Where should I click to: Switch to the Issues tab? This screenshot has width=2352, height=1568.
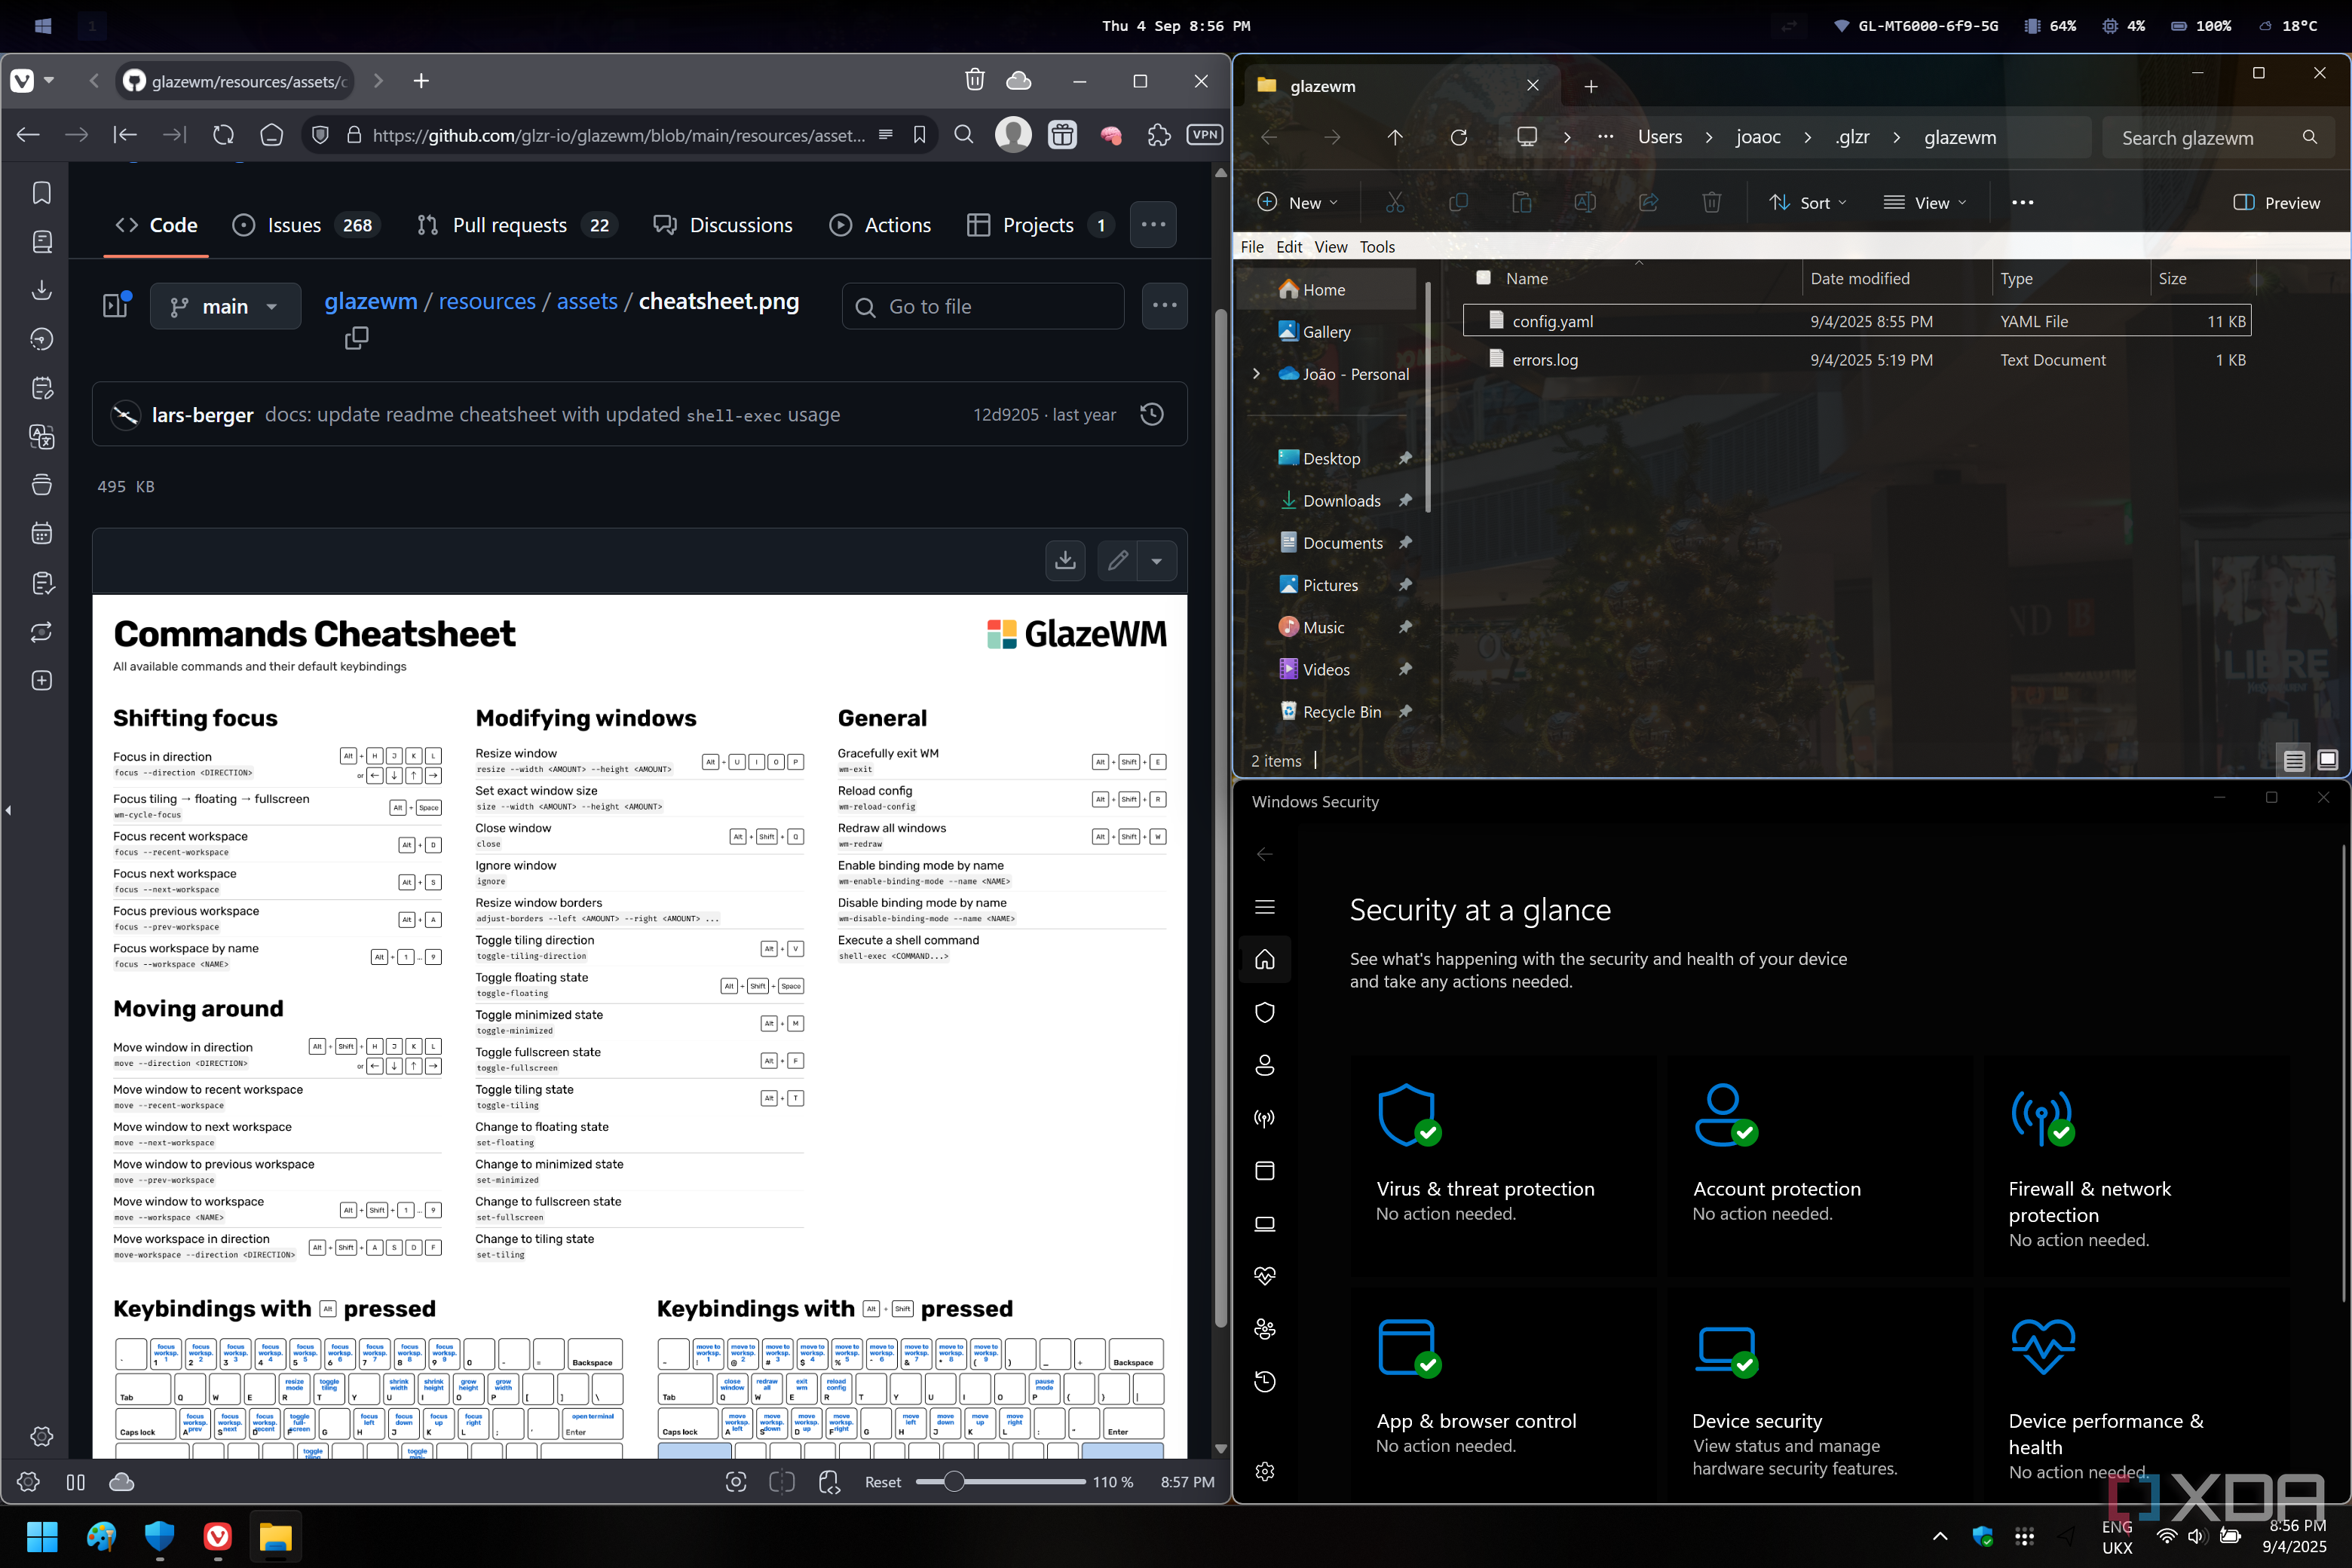pyautogui.click(x=293, y=225)
